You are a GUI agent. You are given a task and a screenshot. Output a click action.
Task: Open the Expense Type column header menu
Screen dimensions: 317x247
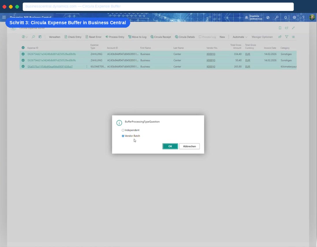[x=94, y=47]
